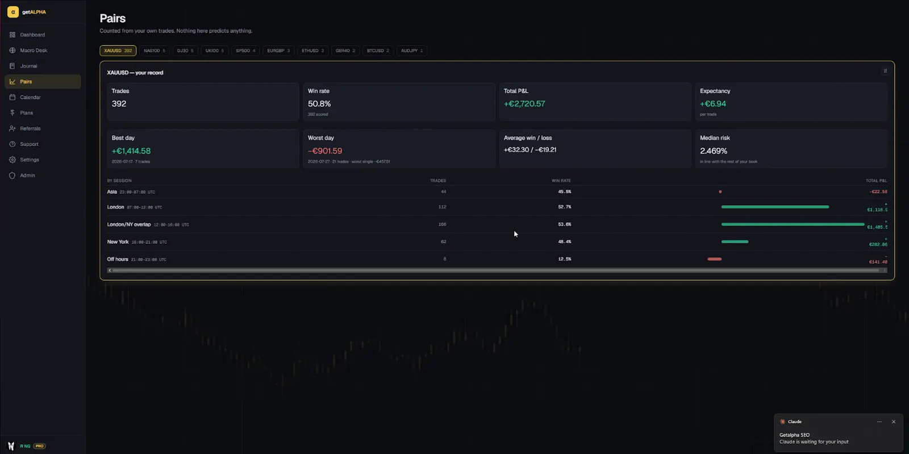Screen dimensions: 909x454
Task: Click the Claude notification app icon
Action: [782, 422]
